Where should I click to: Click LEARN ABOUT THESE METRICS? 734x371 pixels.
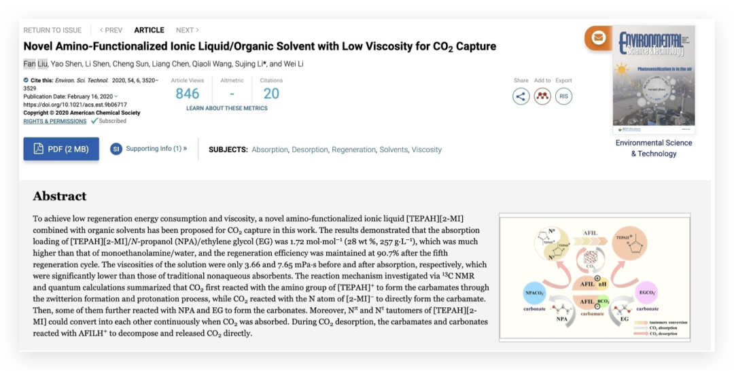pos(227,108)
